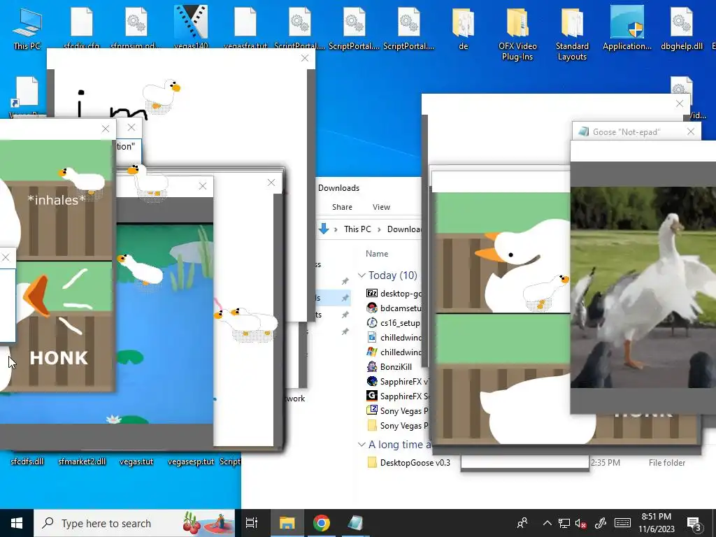
Task: Select the bdcamsetu installer file
Action: click(394, 308)
